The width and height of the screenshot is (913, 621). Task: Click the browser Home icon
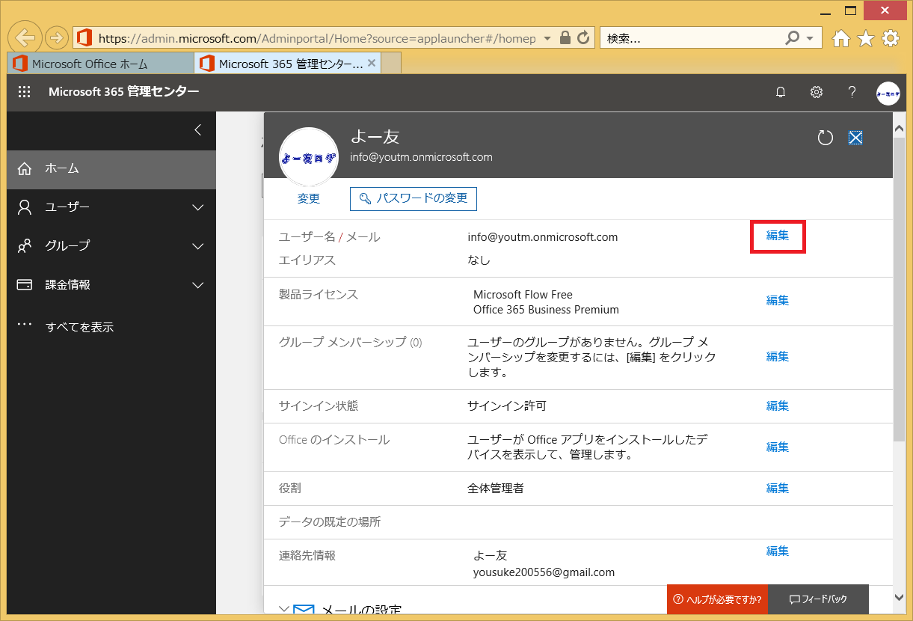[841, 38]
